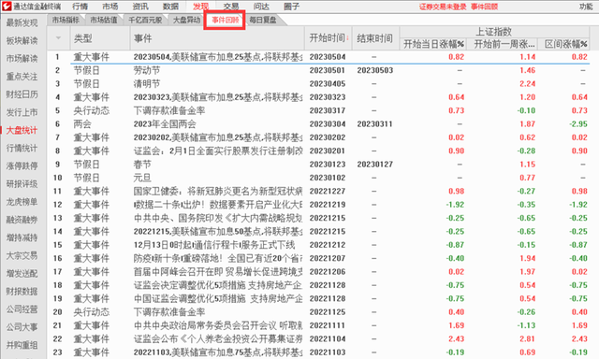The height and width of the screenshot is (359, 599).
Task: Open the 资讯 menu
Action: (x=140, y=7)
